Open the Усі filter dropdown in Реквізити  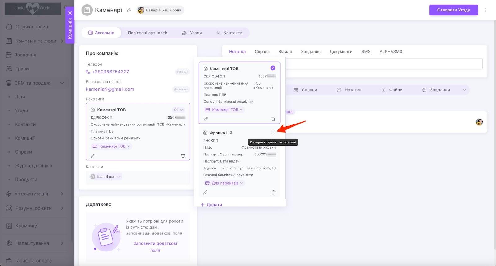(x=178, y=110)
